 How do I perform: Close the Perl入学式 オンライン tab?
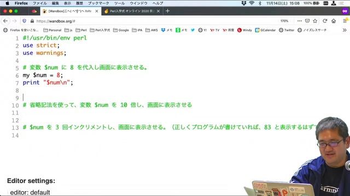coord(158,11)
